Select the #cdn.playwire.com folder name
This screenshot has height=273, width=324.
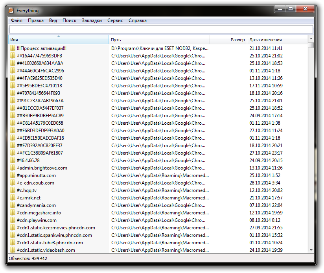click(x=37, y=220)
